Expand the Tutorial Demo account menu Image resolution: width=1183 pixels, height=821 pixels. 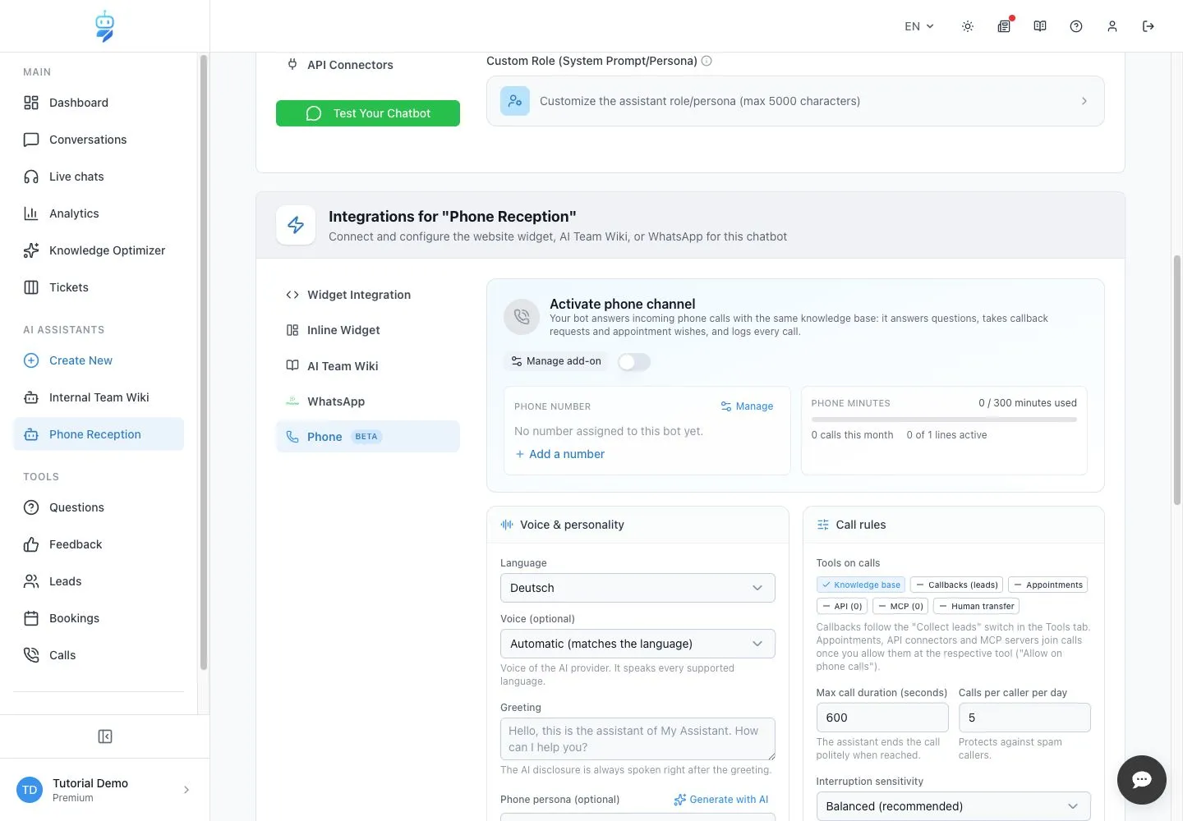coord(105,790)
